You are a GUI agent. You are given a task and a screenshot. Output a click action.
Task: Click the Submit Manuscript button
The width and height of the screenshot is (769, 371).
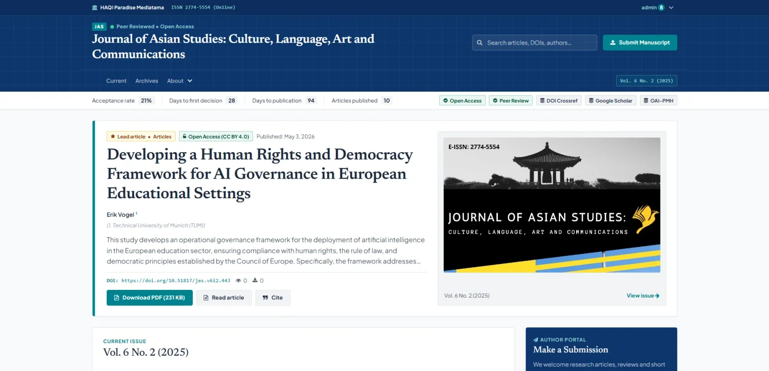click(x=640, y=43)
